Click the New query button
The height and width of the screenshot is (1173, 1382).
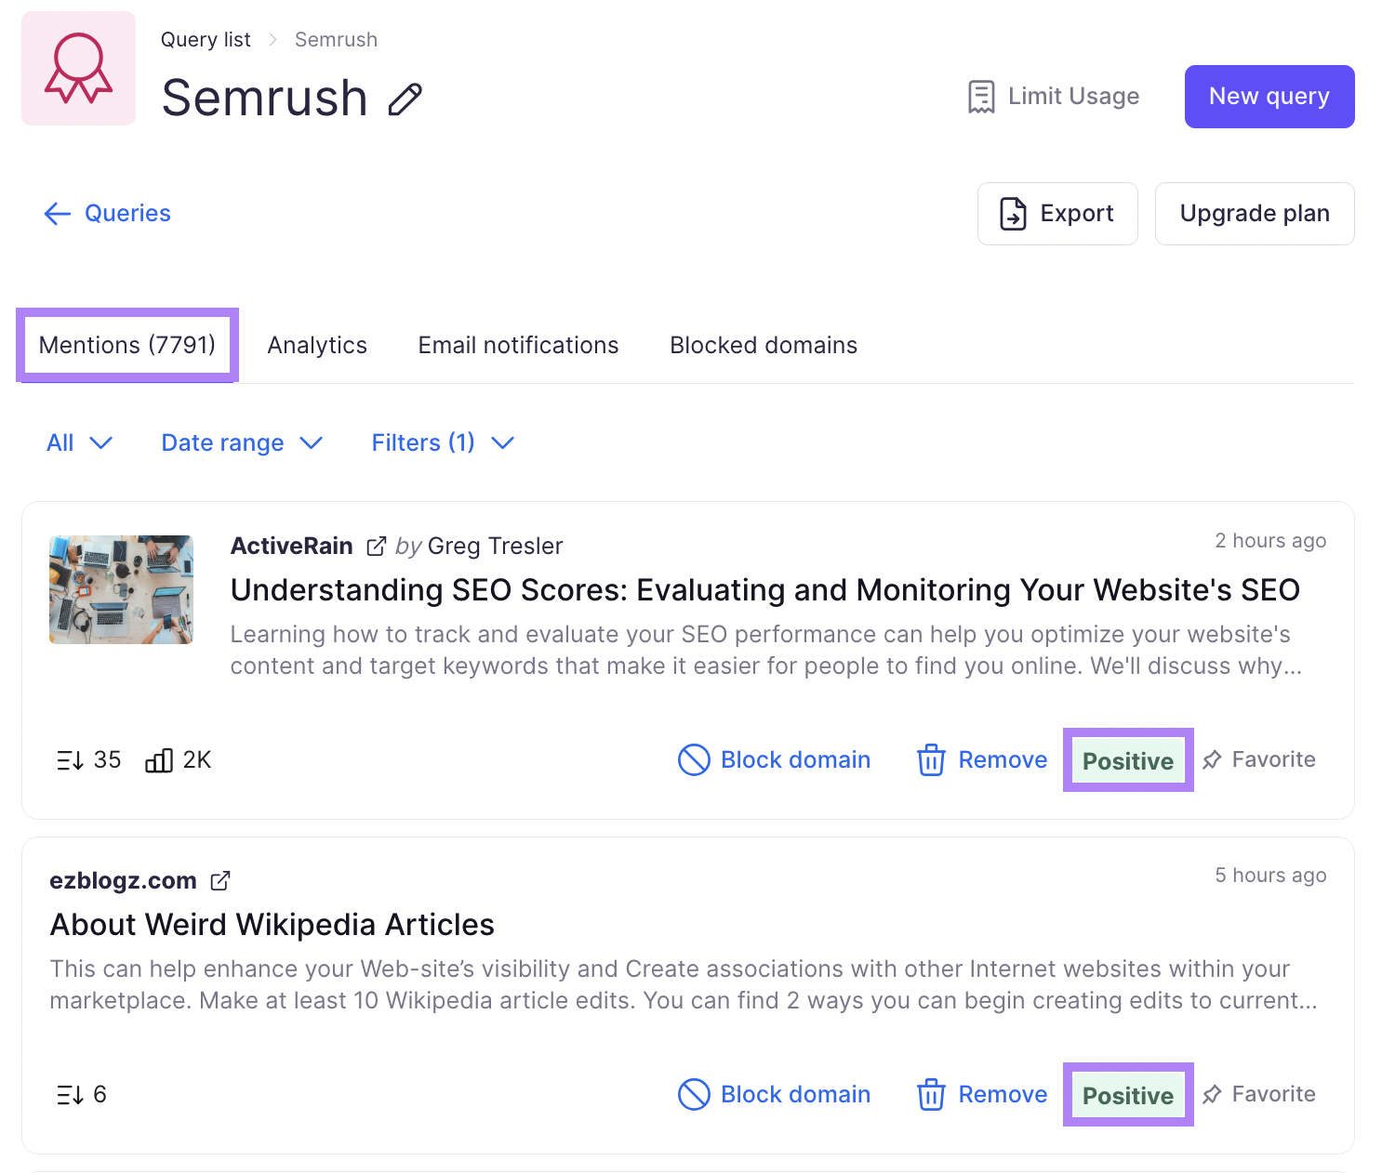click(1269, 96)
